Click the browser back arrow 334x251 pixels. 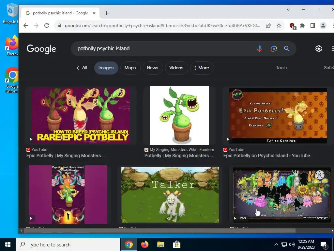[26, 25]
